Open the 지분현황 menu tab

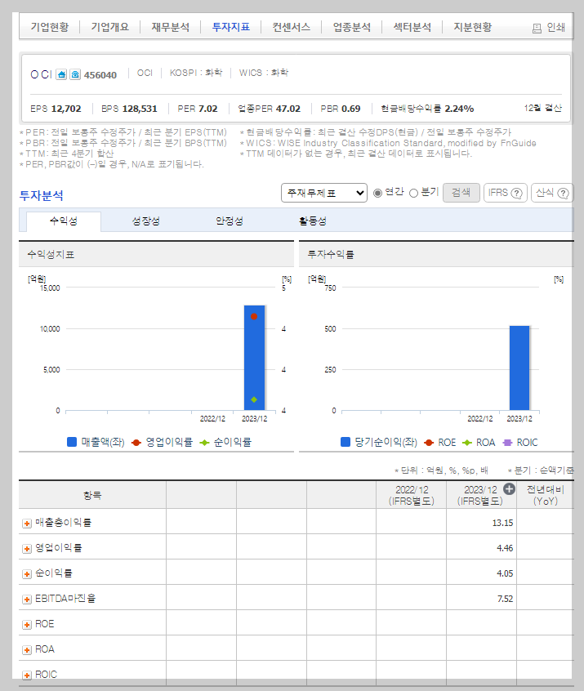472,27
